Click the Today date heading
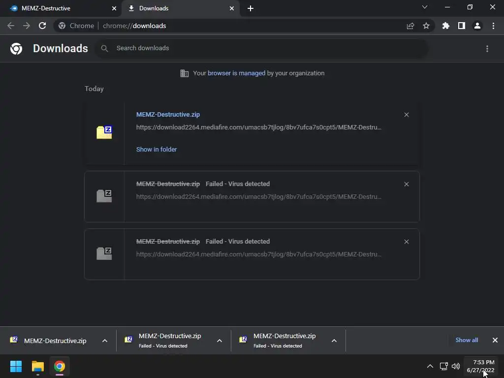 pyautogui.click(x=94, y=89)
